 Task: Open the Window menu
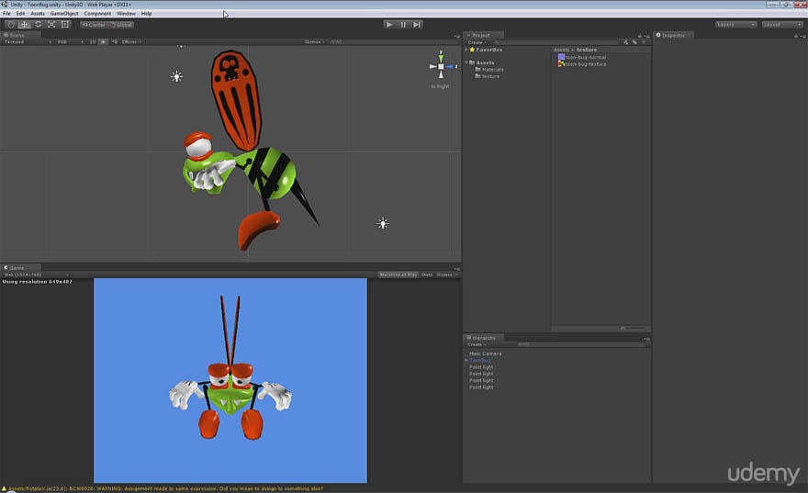[x=126, y=14]
